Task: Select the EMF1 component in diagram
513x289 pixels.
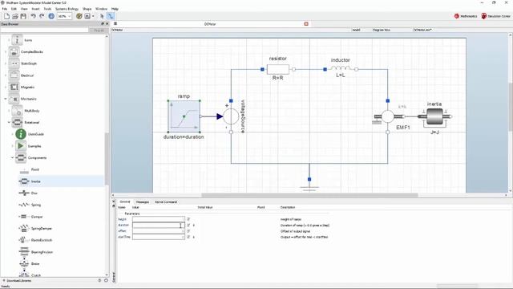Action: pos(388,116)
